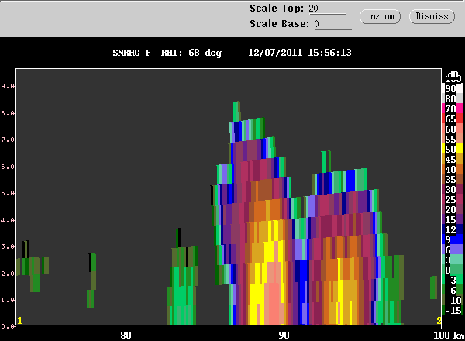Click the 1.0 height axis label

point(8,300)
